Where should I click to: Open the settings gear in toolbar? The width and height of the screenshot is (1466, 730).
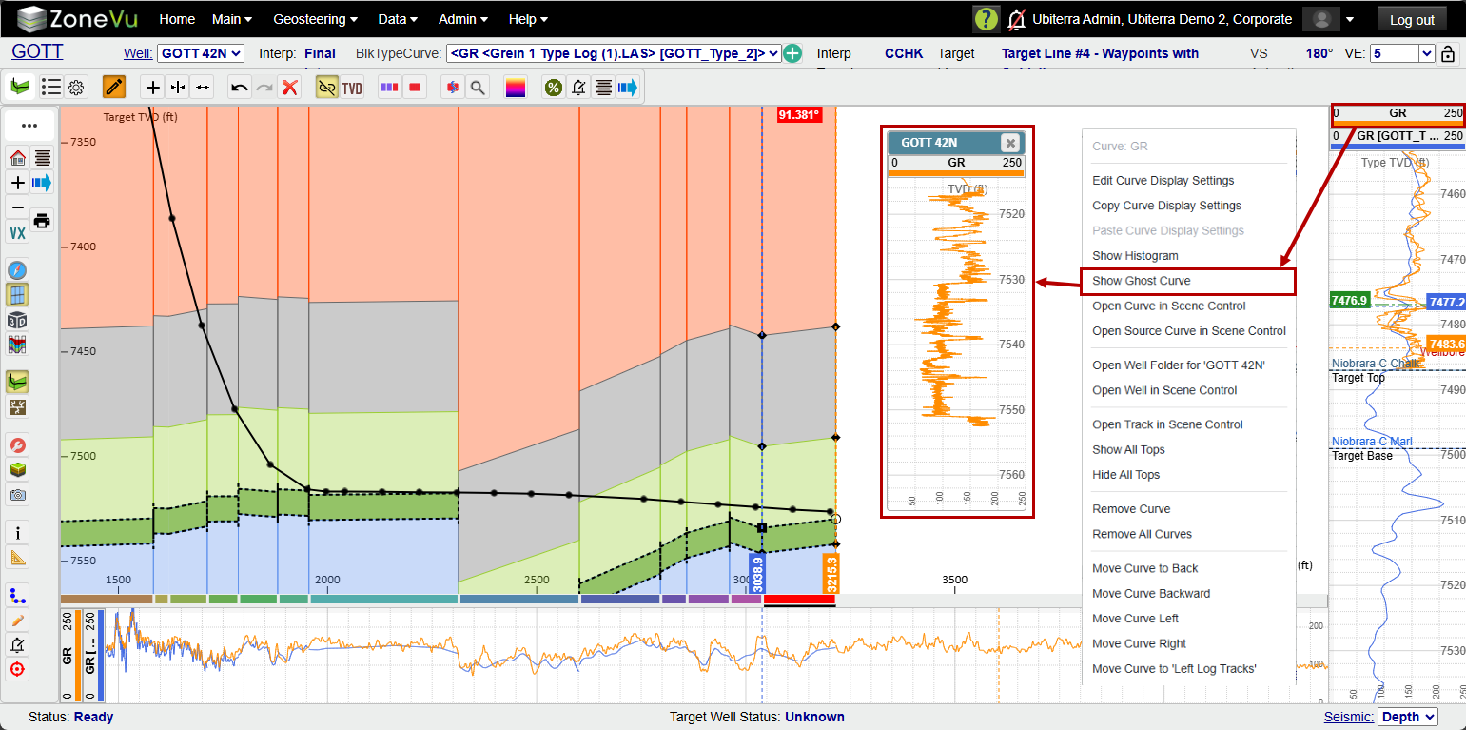pyautogui.click(x=76, y=88)
